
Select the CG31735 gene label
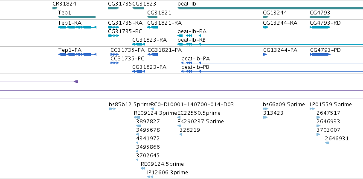point(120,4)
